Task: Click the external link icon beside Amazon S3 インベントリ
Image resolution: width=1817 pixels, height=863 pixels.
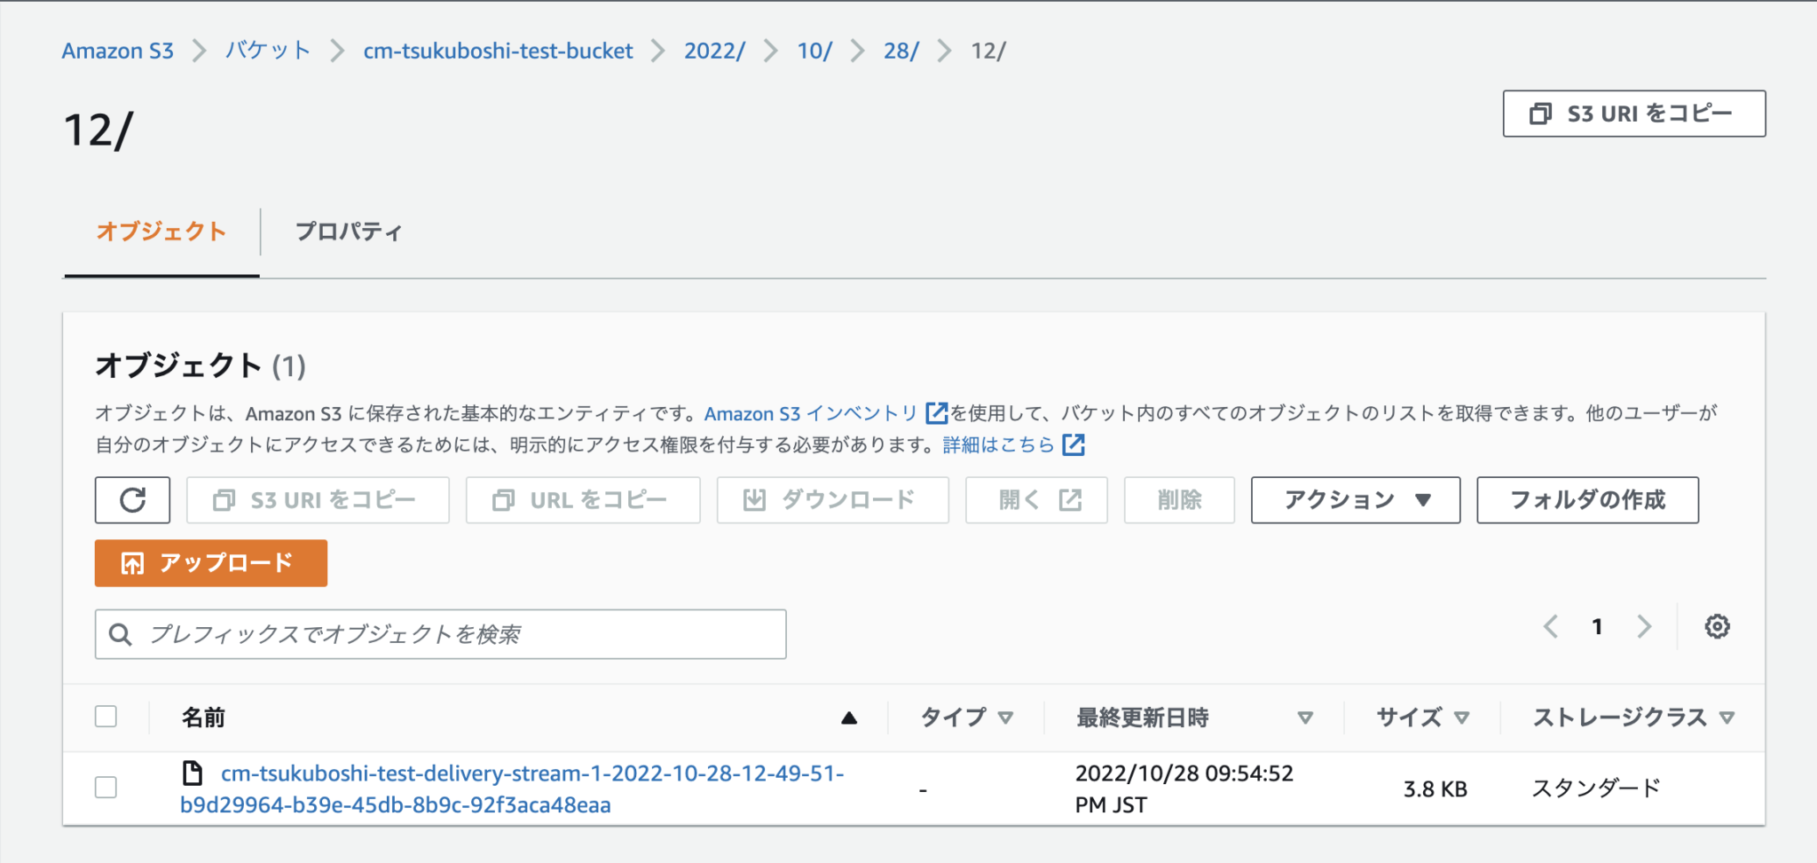Action: point(937,412)
